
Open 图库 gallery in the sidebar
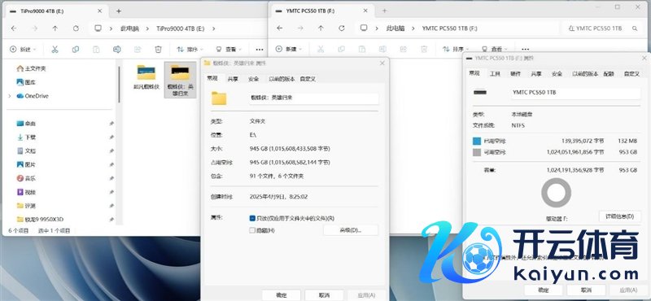[x=26, y=82]
